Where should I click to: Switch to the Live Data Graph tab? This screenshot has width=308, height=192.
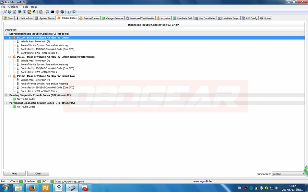[x=229, y=18]
